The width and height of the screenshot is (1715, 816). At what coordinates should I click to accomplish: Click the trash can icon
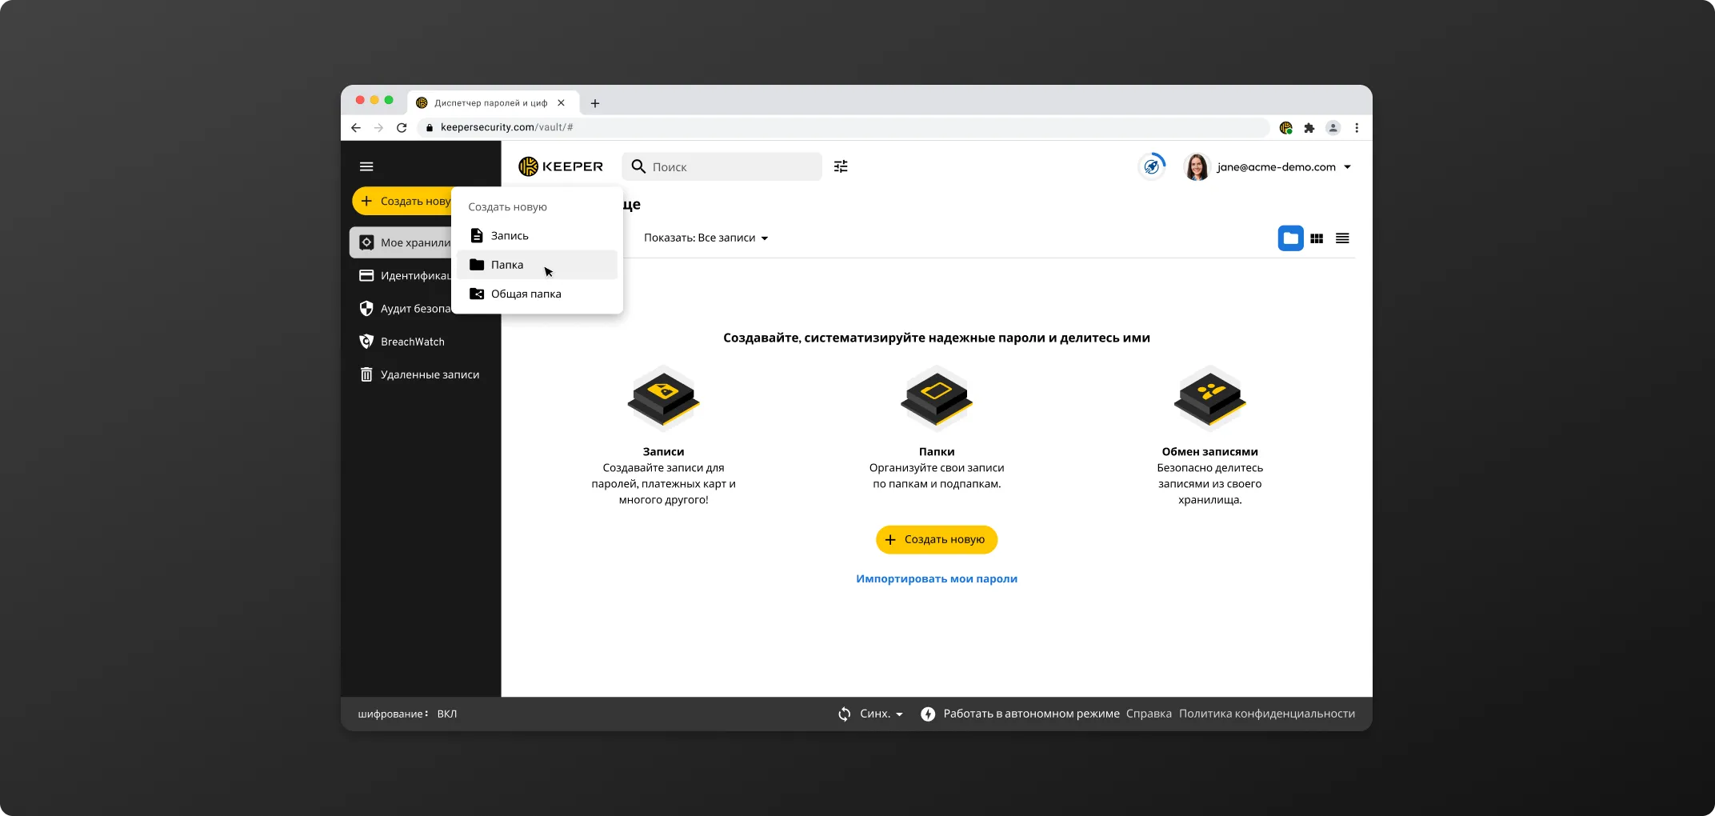coord(366,374)
